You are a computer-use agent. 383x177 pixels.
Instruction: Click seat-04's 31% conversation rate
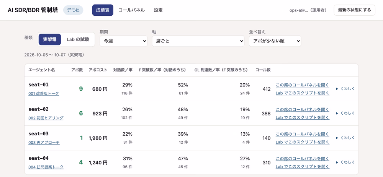[128, 159]
